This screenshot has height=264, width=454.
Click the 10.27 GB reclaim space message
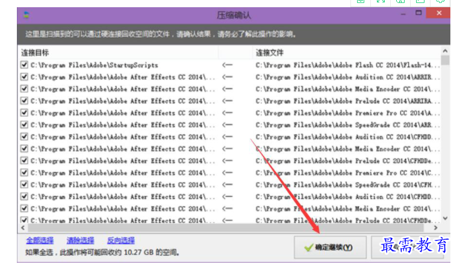click(x=102, y=253)
